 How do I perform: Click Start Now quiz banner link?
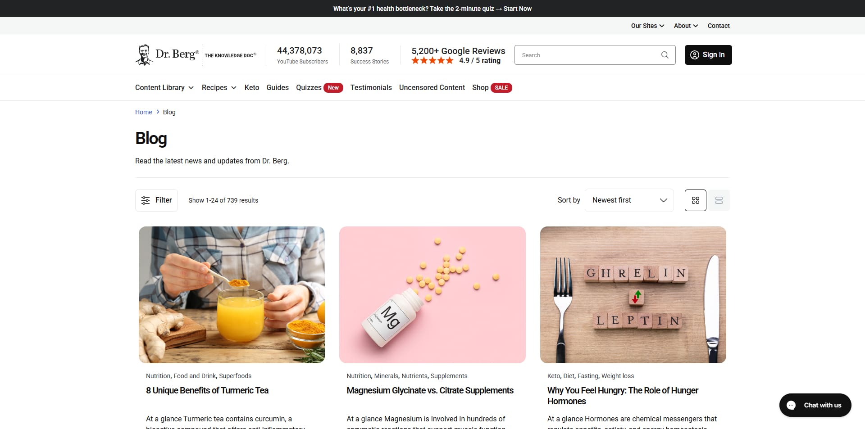pyautogui.click(x=518, y=9)
